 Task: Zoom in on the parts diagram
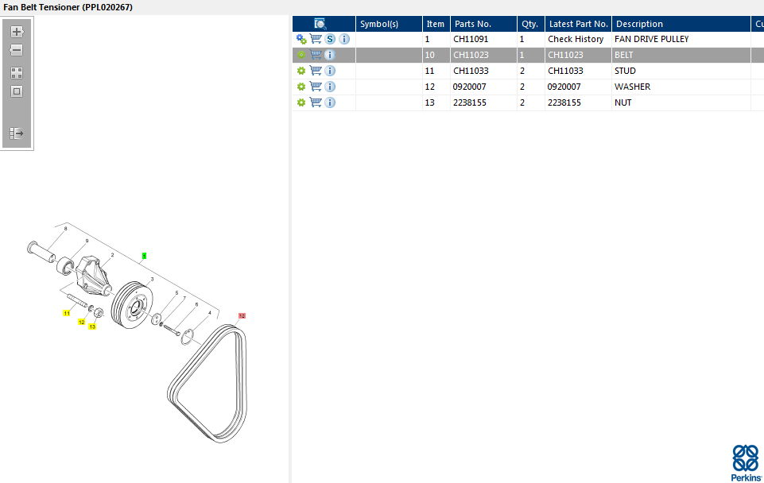point(17,32)
